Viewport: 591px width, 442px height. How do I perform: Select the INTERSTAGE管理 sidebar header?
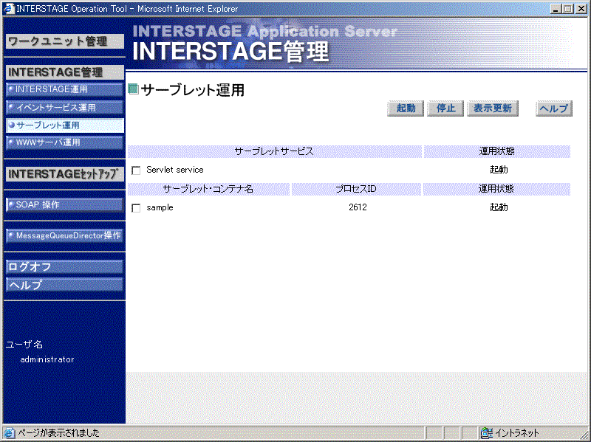pos(65,72)
